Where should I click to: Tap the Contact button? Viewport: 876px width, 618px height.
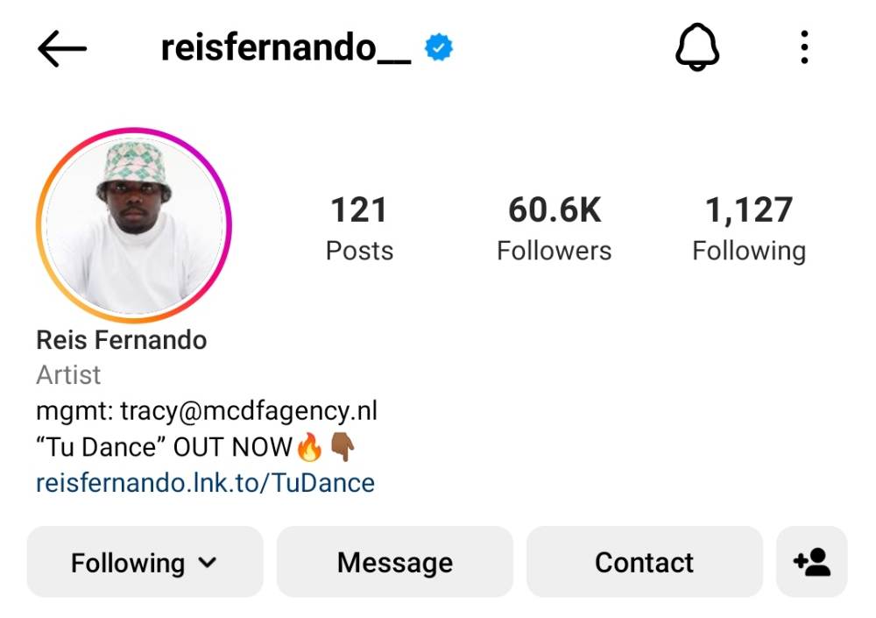(644, 562)
